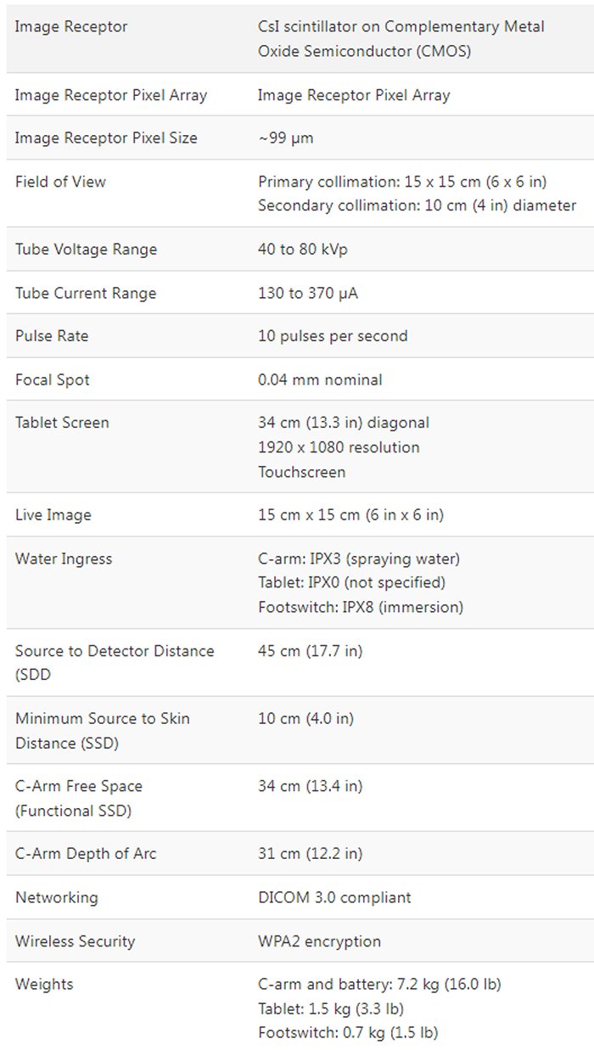Select the C-arm and battery weight line
594x1050 pixels.
click(x=379, y=984)
